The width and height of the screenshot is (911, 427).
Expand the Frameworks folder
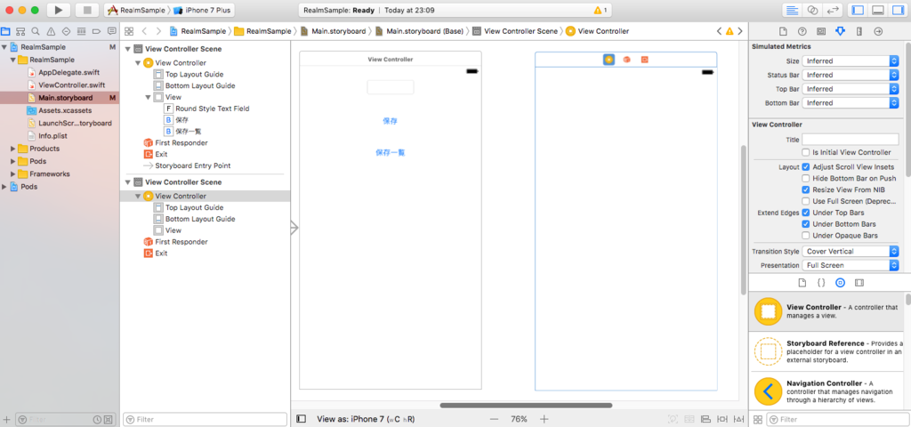pyautogui.click(x=13, y=174)
